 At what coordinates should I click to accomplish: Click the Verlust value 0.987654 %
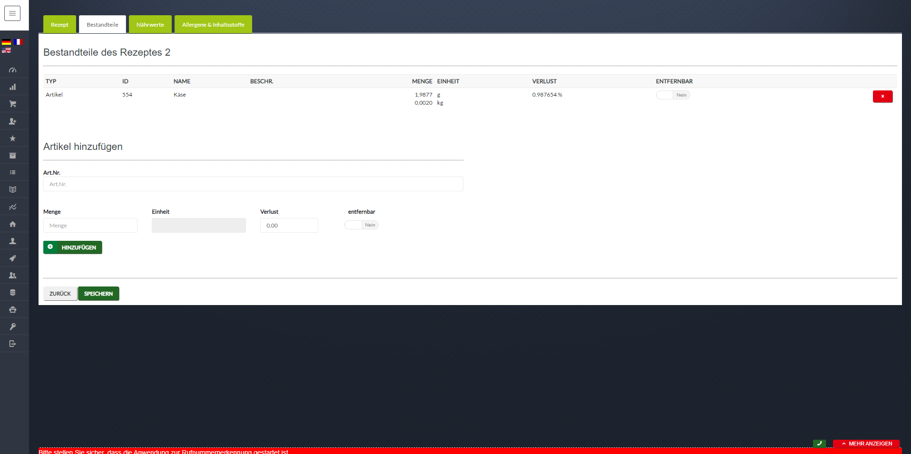click(x=547, y=95)
